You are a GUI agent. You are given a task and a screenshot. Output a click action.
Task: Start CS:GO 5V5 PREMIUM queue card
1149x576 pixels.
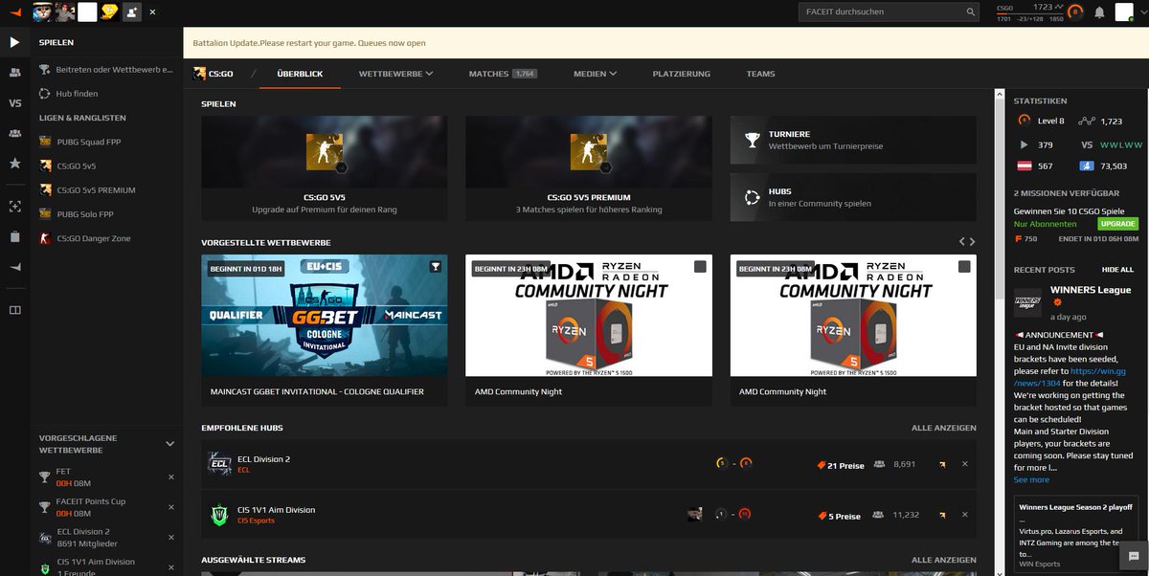[589, 167]
